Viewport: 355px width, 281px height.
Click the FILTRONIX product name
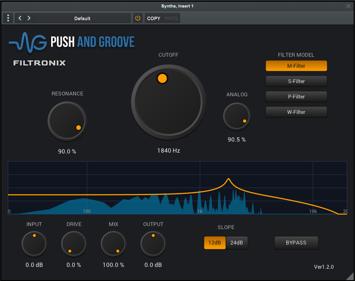pyautogui.click(x=39, y=62)
